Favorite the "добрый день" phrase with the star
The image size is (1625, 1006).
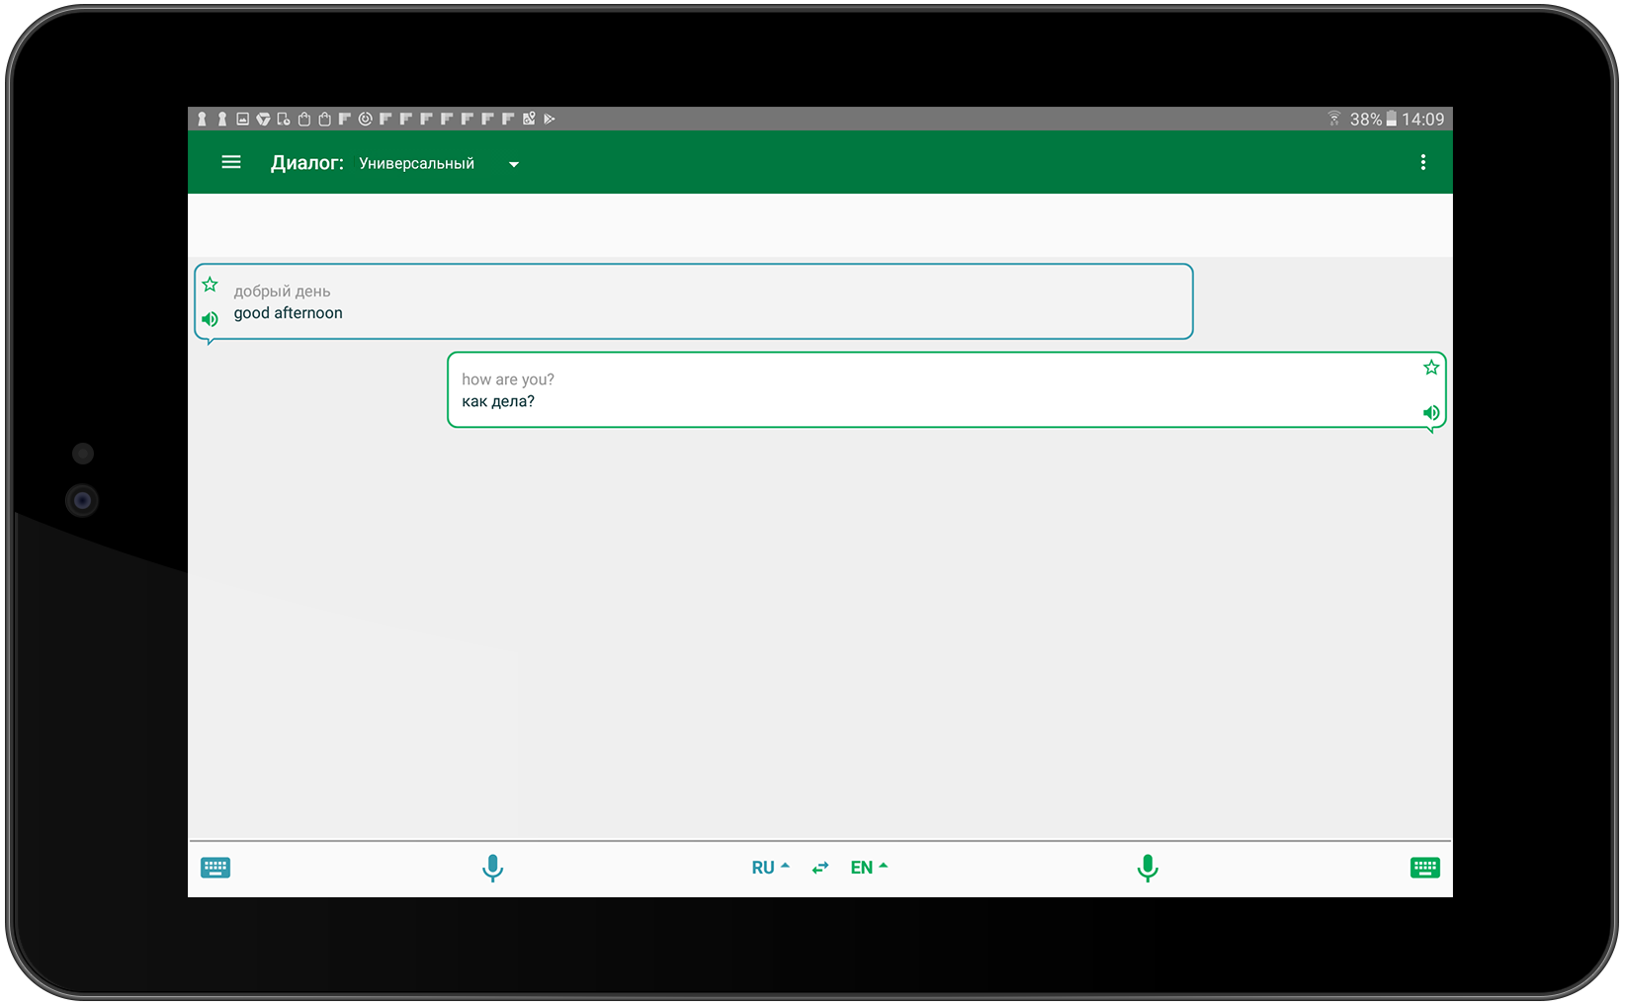pyautogui.click(x=210, y=285)
